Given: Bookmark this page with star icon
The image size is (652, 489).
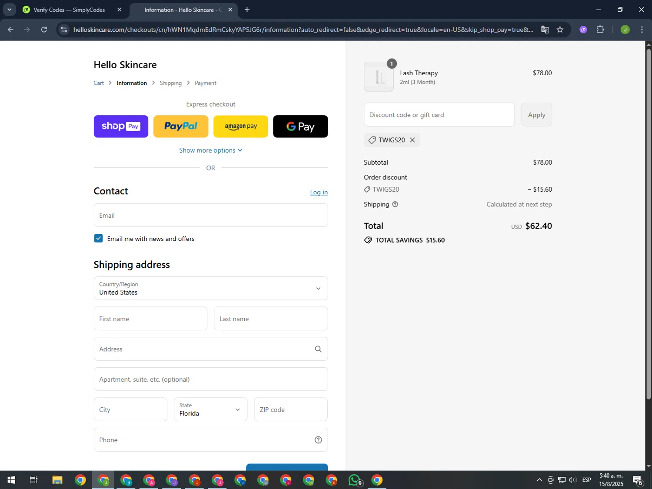Looking at the screenshot, I should click(x=560, y=30).
